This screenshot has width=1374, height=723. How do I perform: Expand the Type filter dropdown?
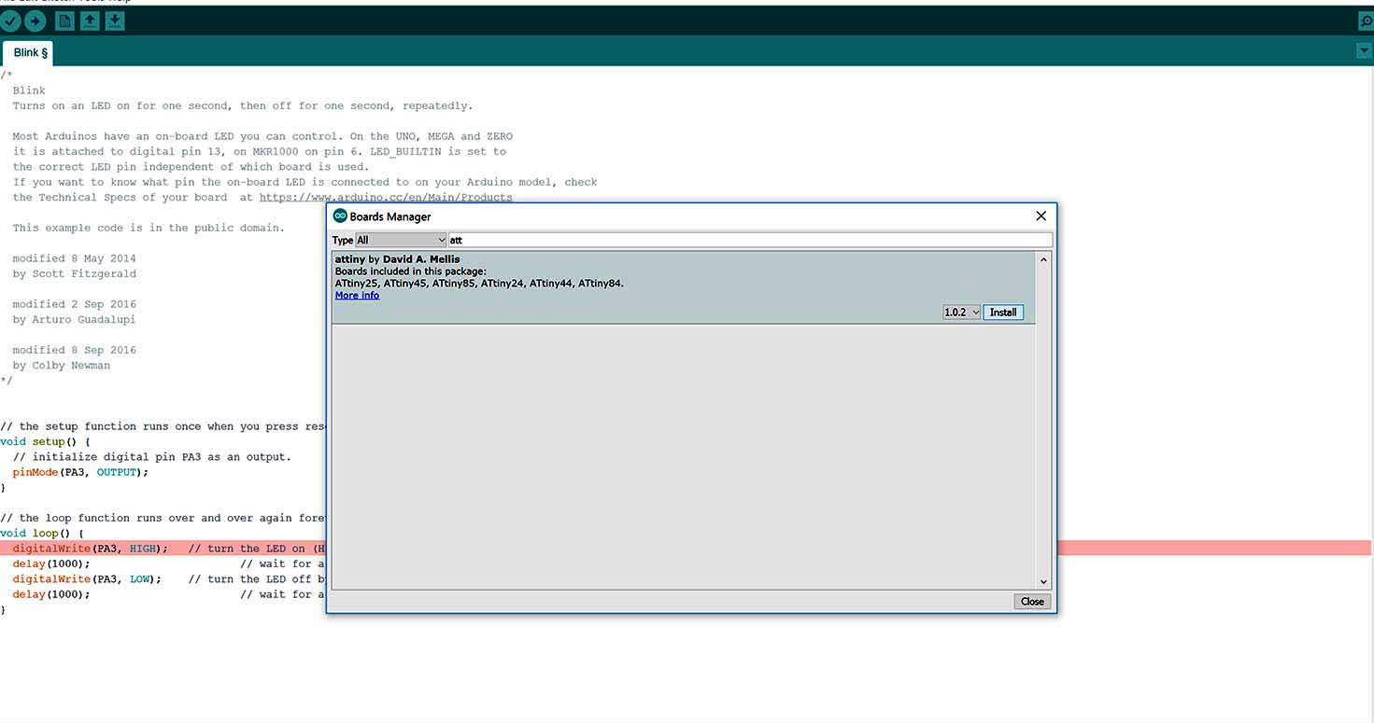pyautogui.click(x=402, y=240)
